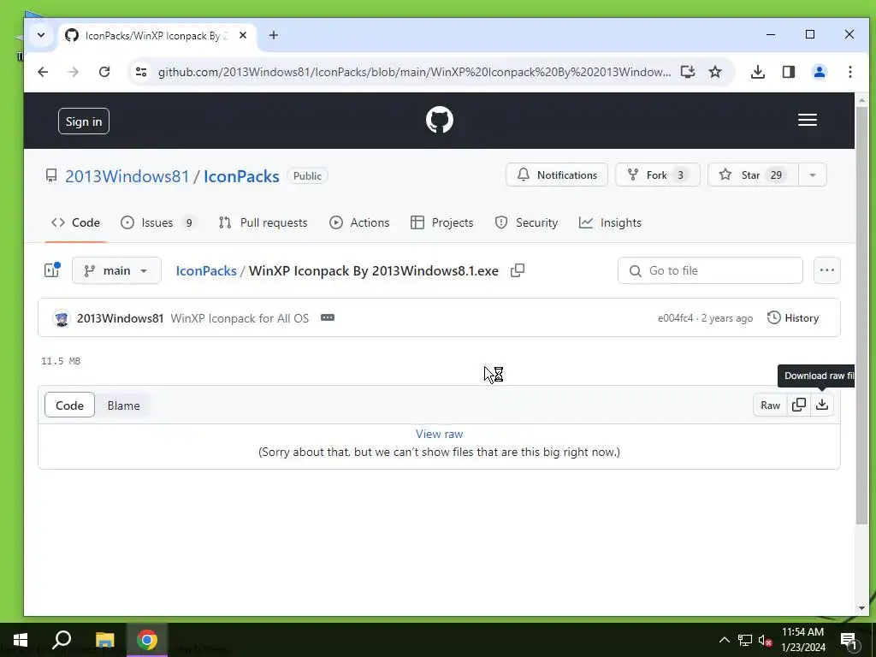876x657 pixels.
Task: Go back using browser back arrow
Action: pos(43,72)
